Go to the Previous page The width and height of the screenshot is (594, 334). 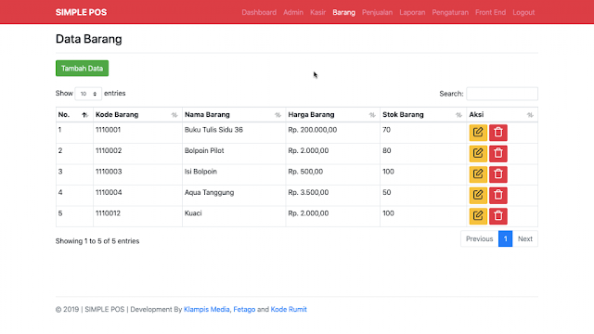479,239
